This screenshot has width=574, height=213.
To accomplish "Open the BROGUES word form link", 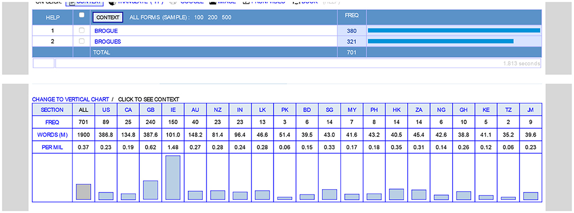I will pyautogui.click(x=107, y=42).
